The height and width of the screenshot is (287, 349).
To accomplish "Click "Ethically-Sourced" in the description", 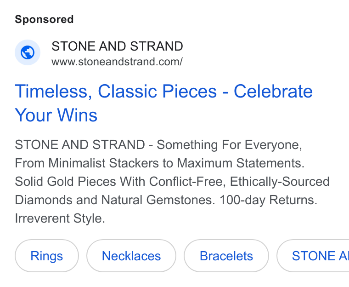I will click(280, 181).
